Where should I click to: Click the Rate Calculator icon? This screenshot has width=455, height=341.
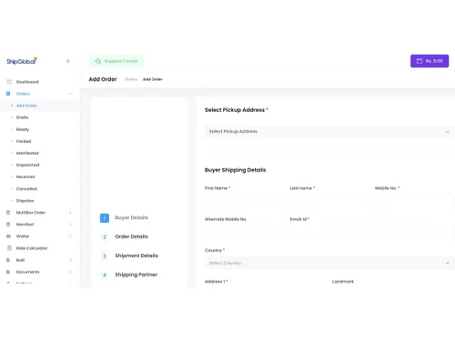pyautogui.click(x=9, y=248)
